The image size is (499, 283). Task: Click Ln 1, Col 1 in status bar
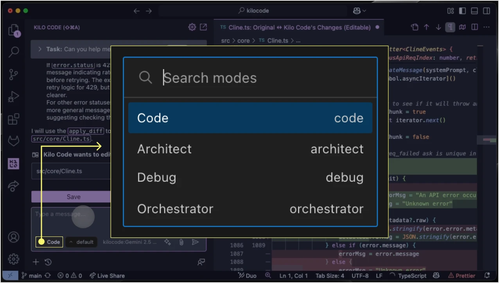(293, 276)
